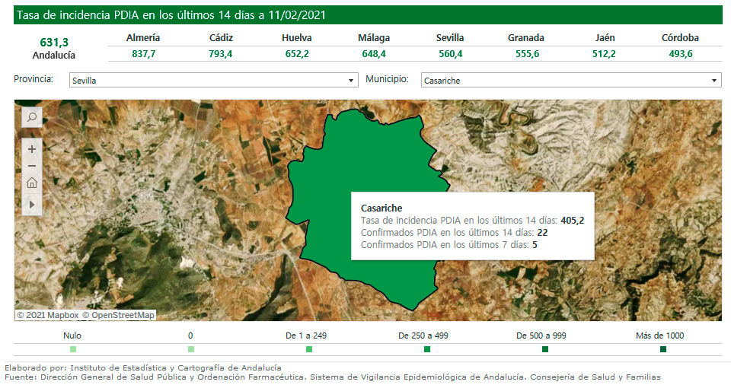Image resolution: width=731 pixels, height=388 pixels.
Task: Select the De 500 a 999 swatch
Action: click(x=545, y=349)
